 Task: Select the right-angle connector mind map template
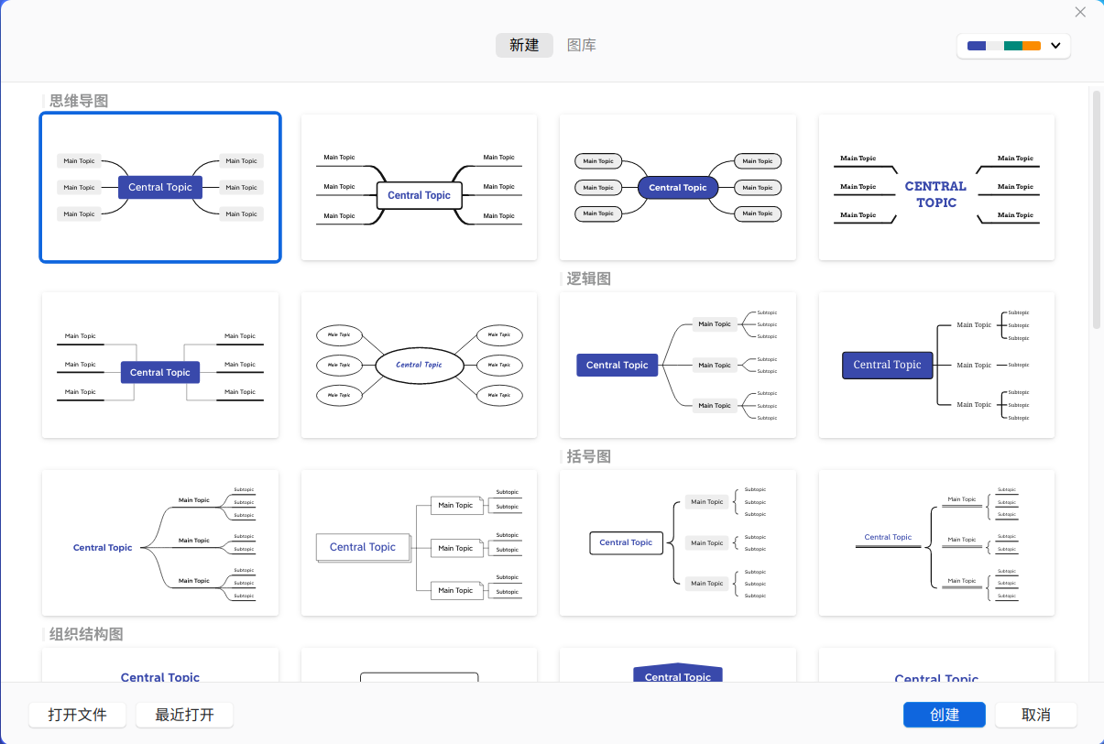tap(160, 365)
